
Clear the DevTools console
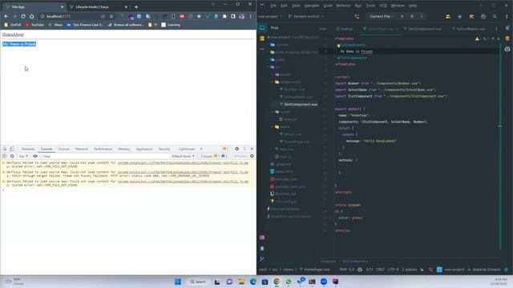pyautogui.click(x=12, y=157)
